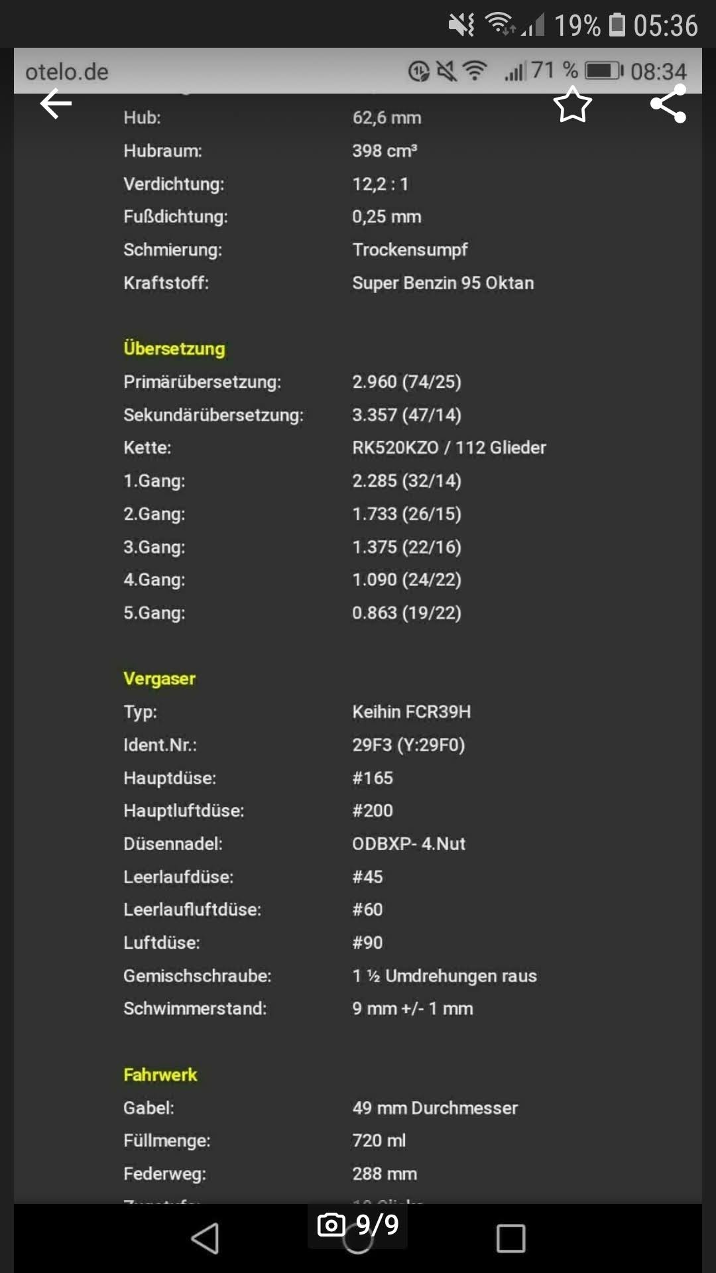Tap the Wi-Fi icon next to 71 %
716x1273 pixels.
(x=475, y=70)
